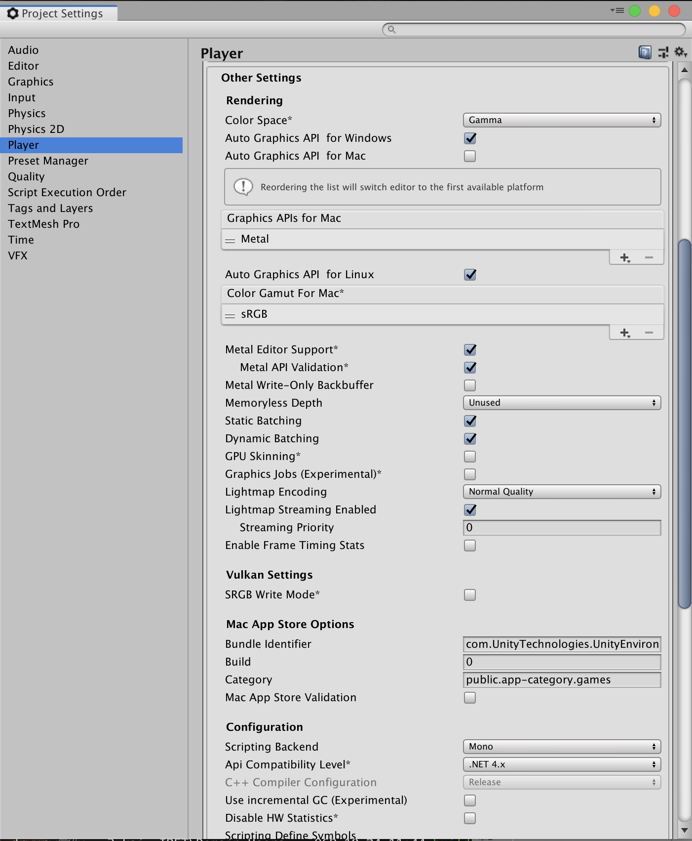Select the Player settings category
The width and height of the screenshot is (692, 841).
(91, 145)
